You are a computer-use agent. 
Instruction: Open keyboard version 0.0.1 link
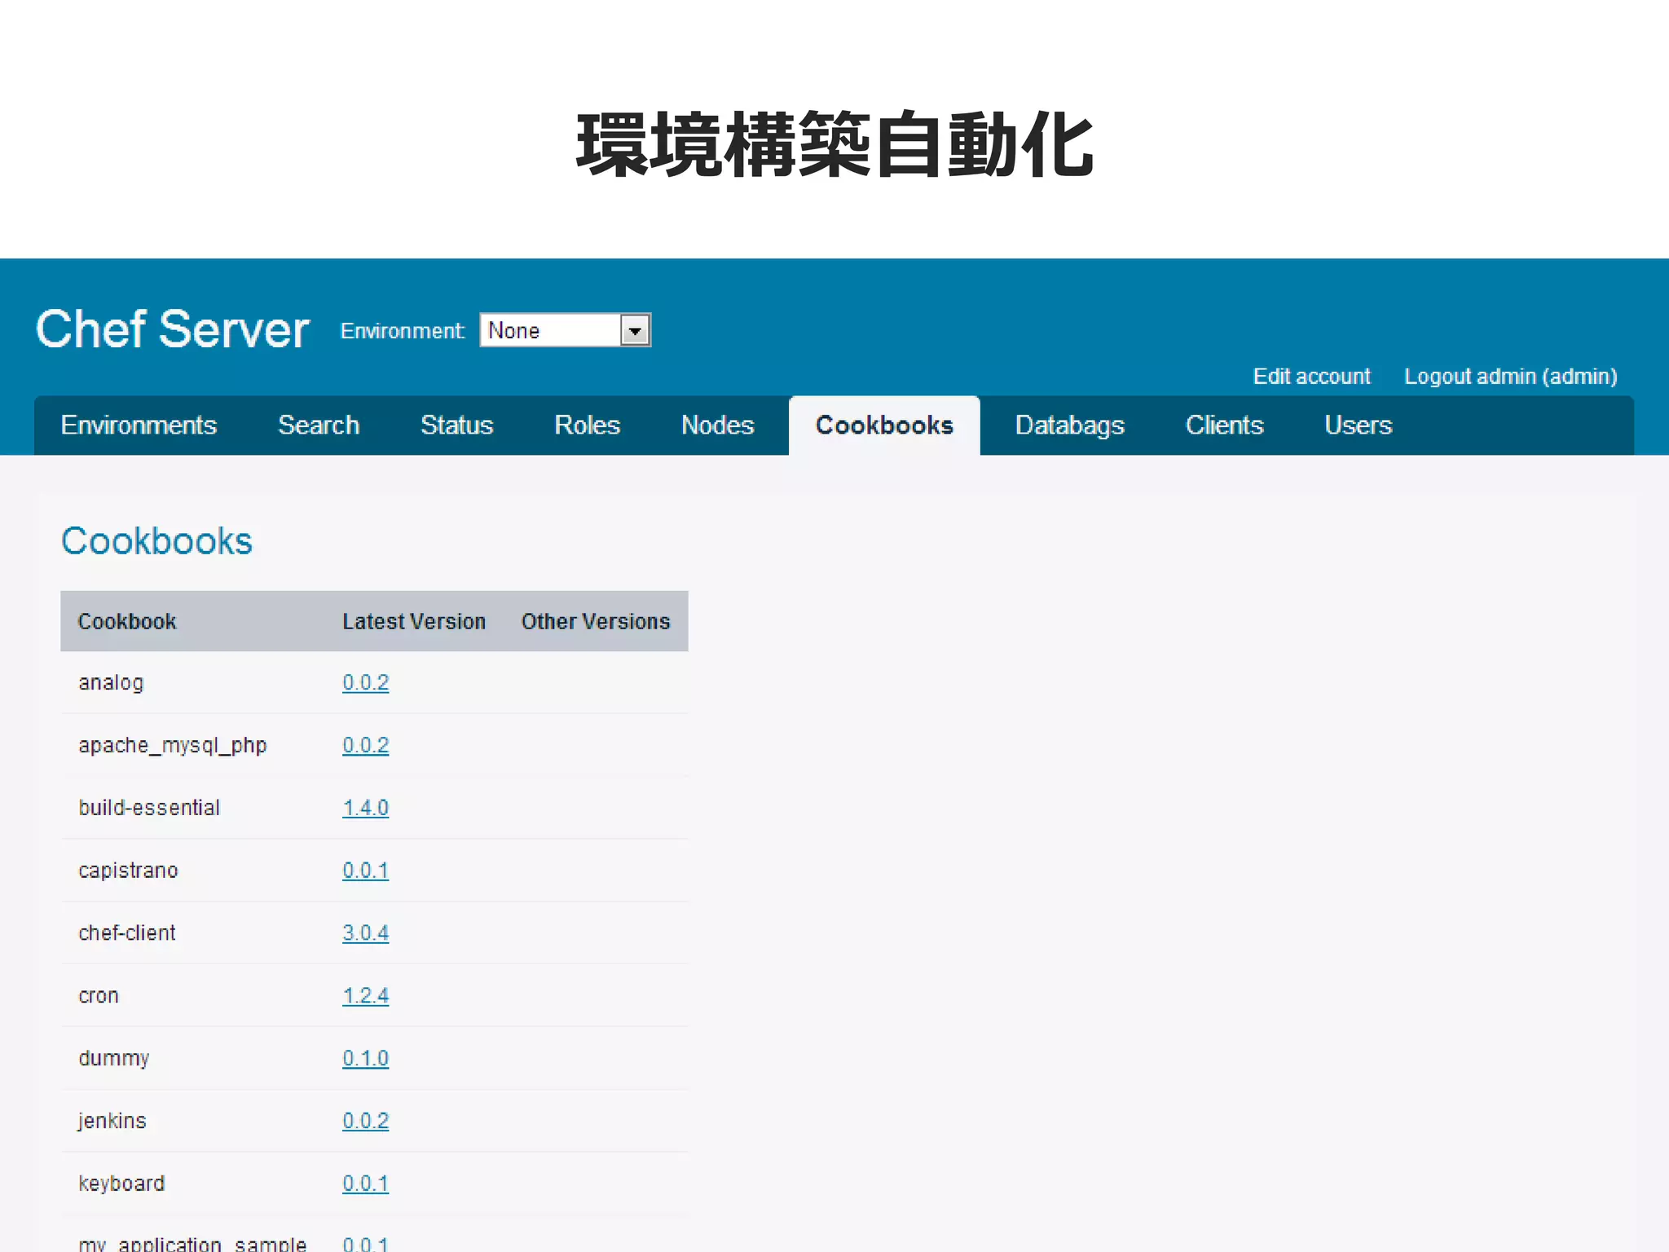365,1184
